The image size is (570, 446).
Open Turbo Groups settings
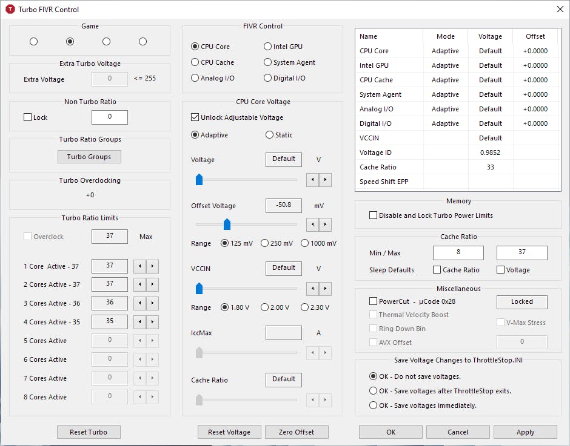tap(89, 157)
